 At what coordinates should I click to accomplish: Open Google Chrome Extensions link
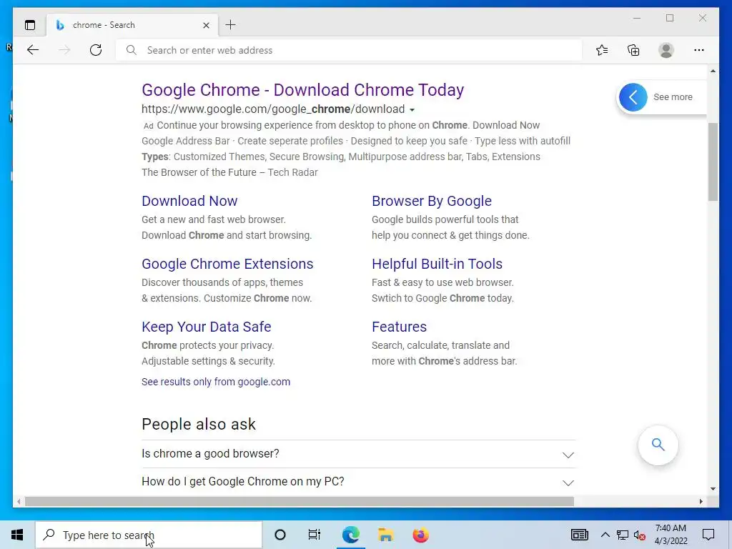click(227, 264)
